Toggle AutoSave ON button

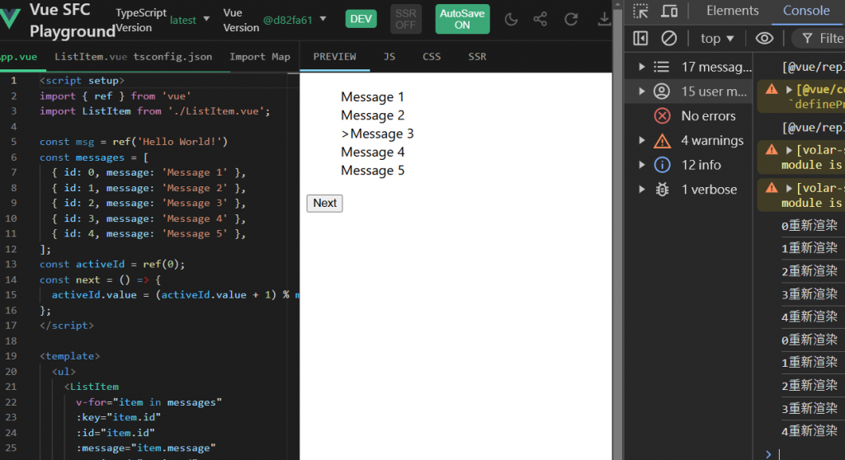(x=462, y=20)
